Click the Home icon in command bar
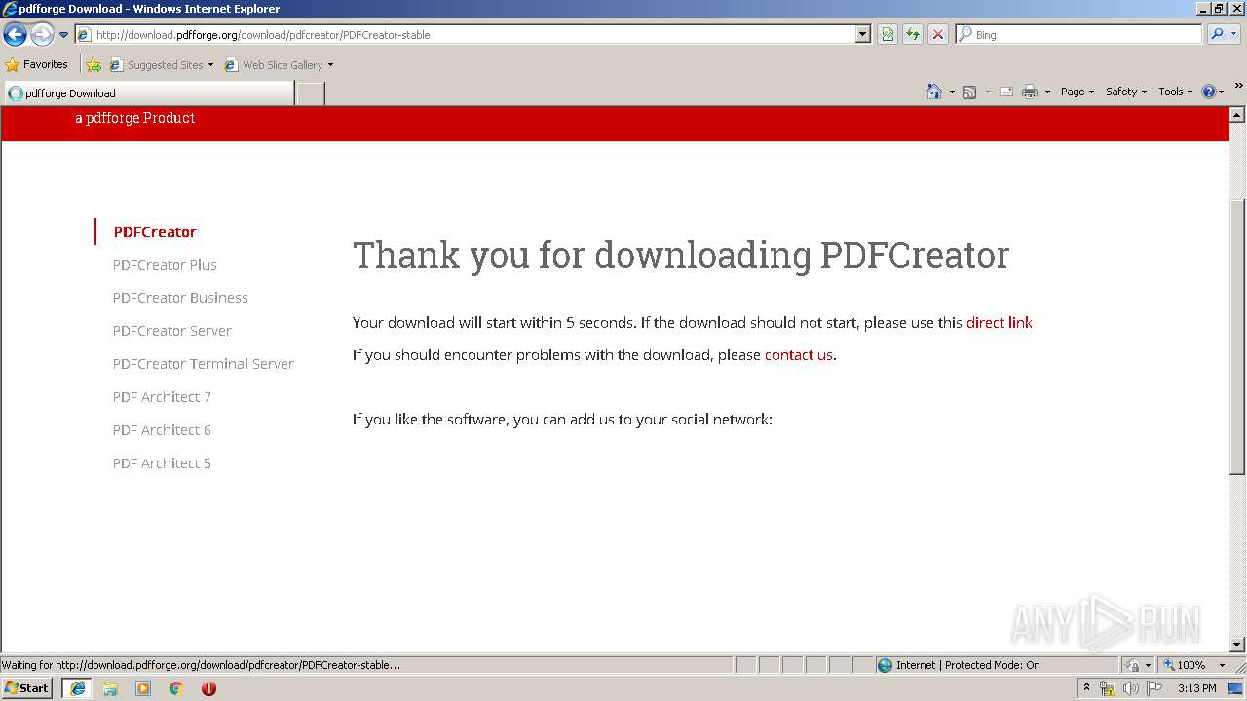Viewport: 1247px width, 701px height. pos(934,92)
